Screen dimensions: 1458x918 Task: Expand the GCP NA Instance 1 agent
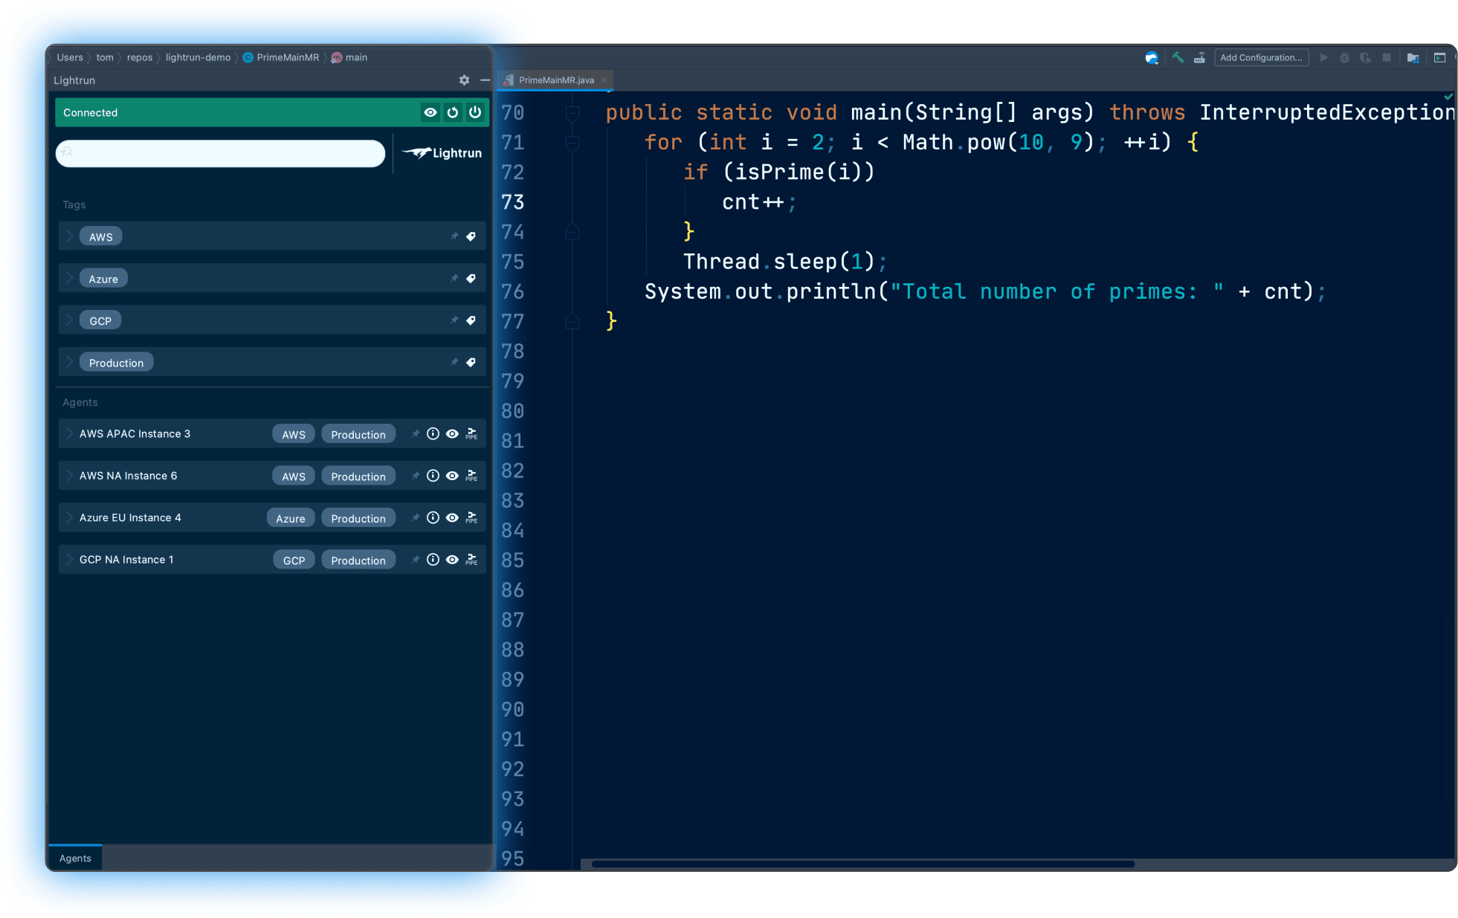(69, 560)
